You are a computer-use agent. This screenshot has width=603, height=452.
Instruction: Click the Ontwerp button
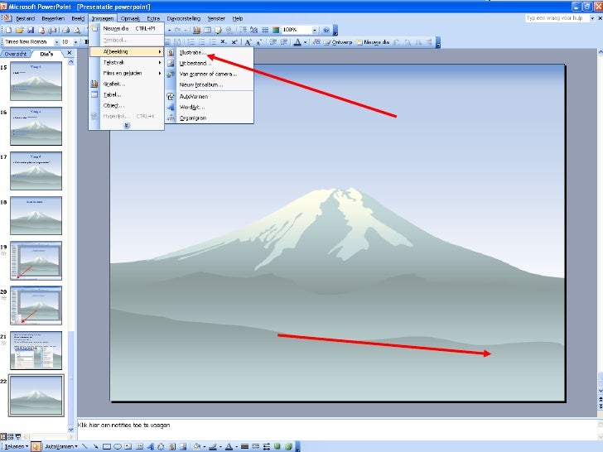click(338, 42)
